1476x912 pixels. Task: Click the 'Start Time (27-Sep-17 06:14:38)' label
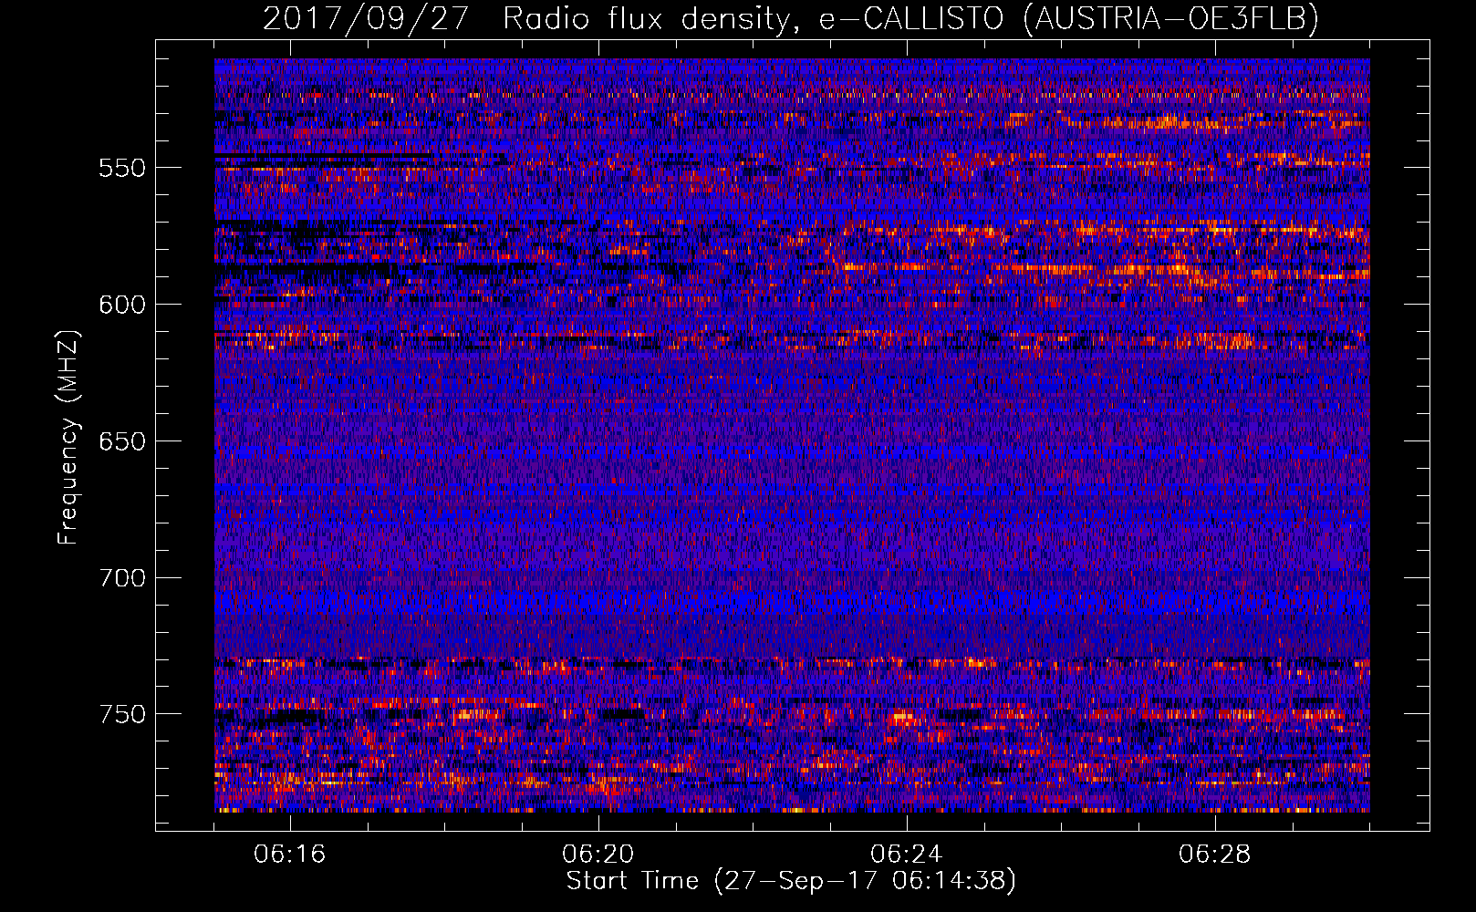click(792, 880)
